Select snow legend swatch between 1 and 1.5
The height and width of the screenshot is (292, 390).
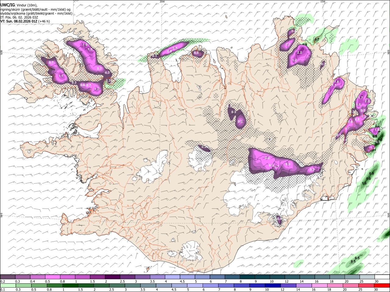click(x=82, y=277)
